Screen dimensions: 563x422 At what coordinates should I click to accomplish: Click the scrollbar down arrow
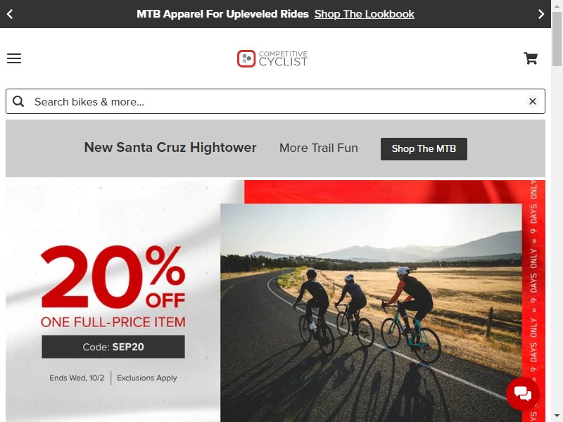tap(557, 418)
